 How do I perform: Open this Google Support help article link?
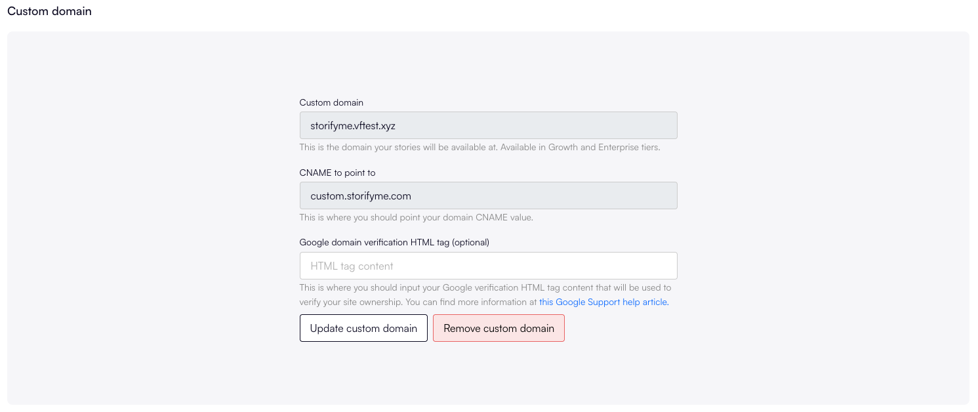(x=603, y=302)
